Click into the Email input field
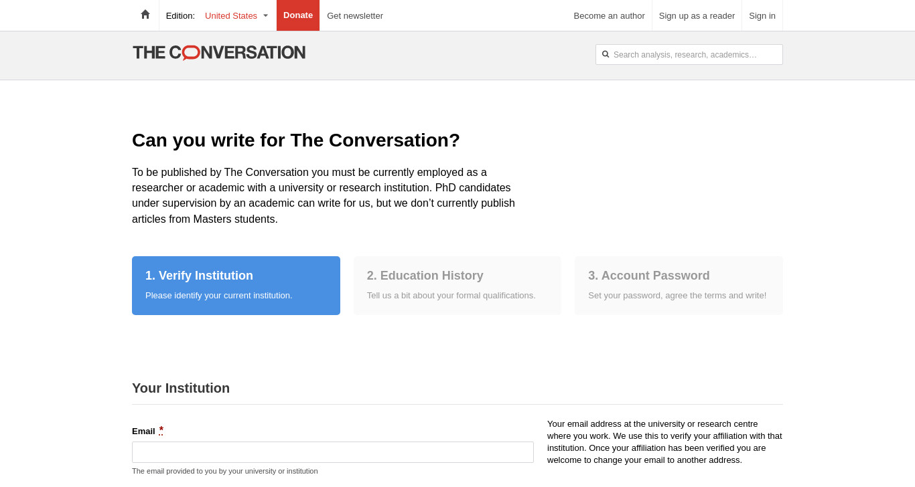Viewport: 915px width, 487px height. pos(333,452)
